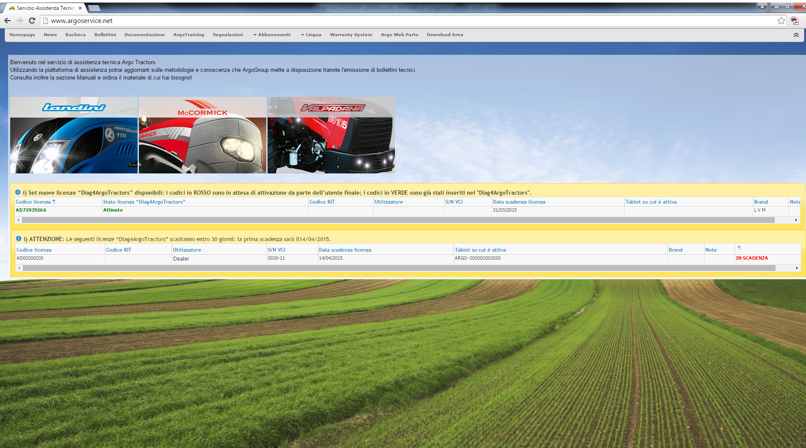Viewport: 806px width, 448px height.
Task: Select the 0000-11 S/N VCI cell
Action: pos(276,258)
